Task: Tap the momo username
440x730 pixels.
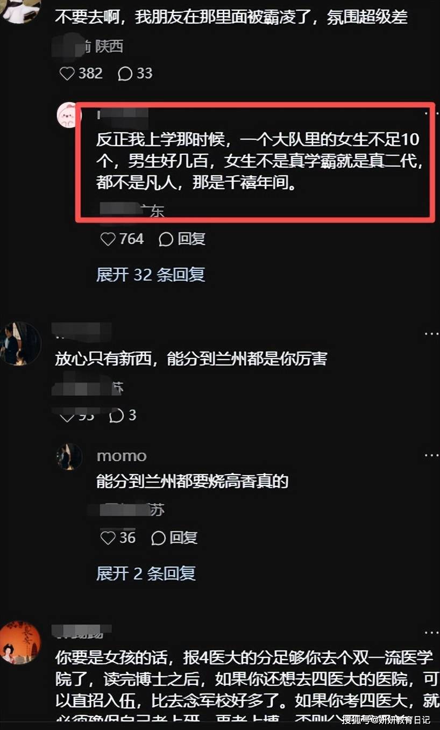Action: point(122,456)
